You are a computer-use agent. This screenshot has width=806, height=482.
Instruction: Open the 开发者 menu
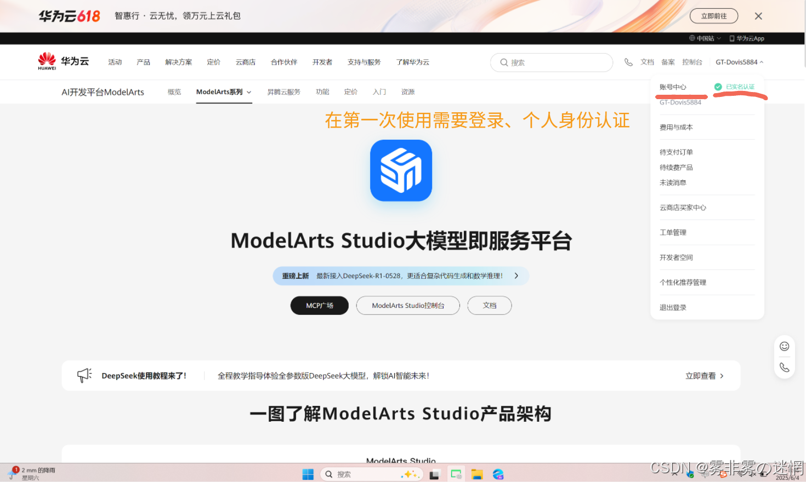(322, 62)
